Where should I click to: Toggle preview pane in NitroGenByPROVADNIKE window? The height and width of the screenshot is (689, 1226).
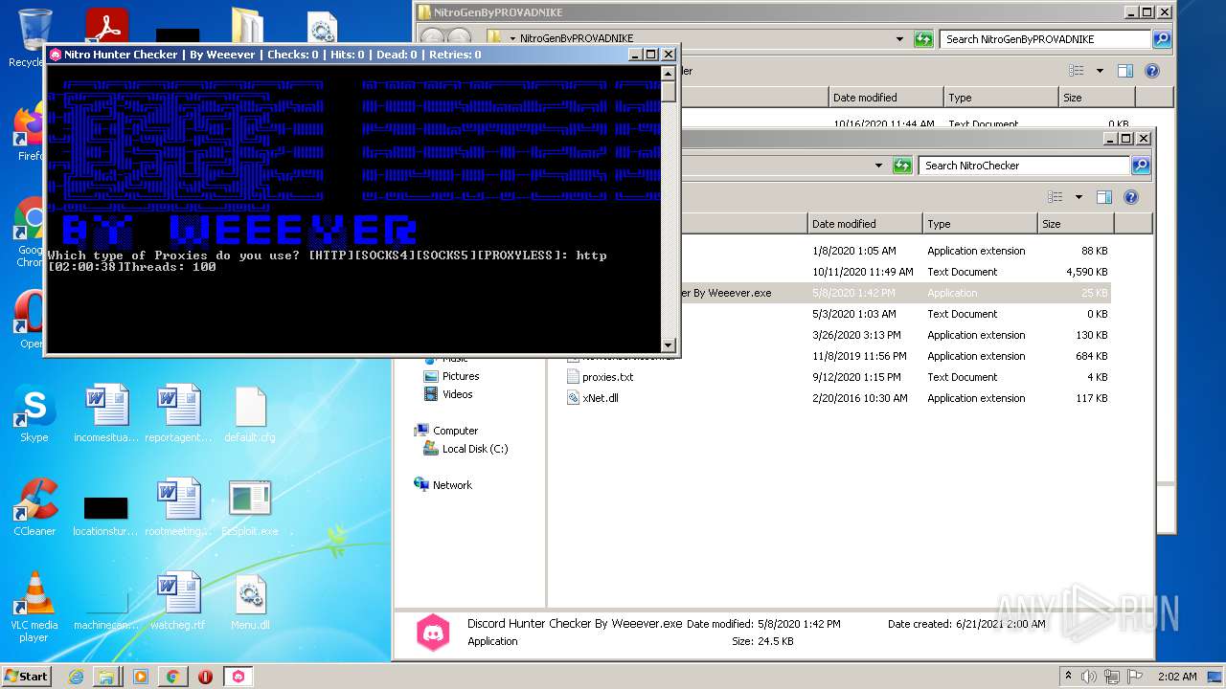coord(1125,71)
